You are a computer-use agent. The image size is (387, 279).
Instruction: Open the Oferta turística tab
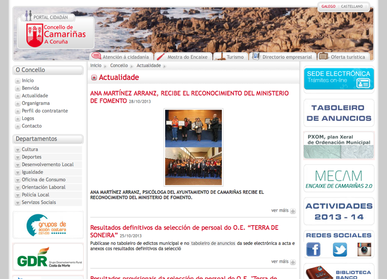point(344,57)
